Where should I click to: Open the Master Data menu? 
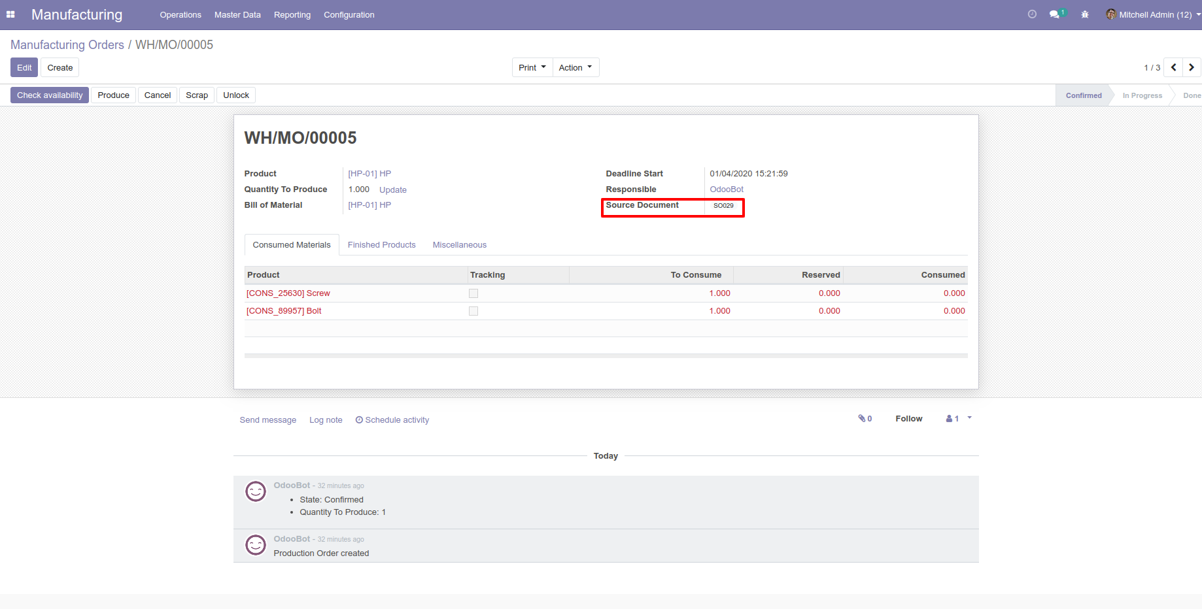click(x=237, y=14)
